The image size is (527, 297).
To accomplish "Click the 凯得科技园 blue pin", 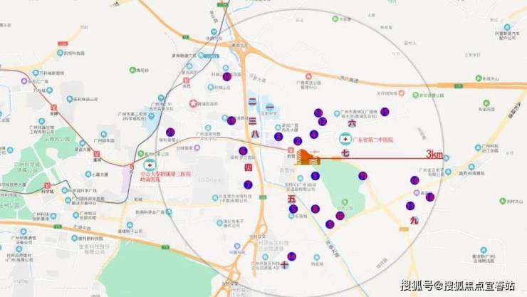I will [x=60, y=53].
